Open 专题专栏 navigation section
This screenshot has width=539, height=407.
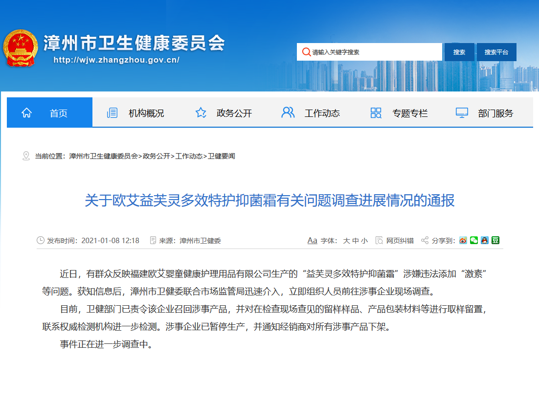coord(409,113)
